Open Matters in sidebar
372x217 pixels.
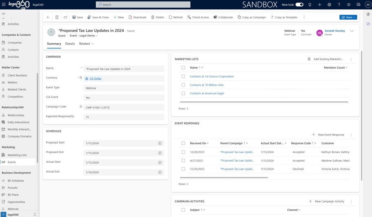click(x=12, y=83)
